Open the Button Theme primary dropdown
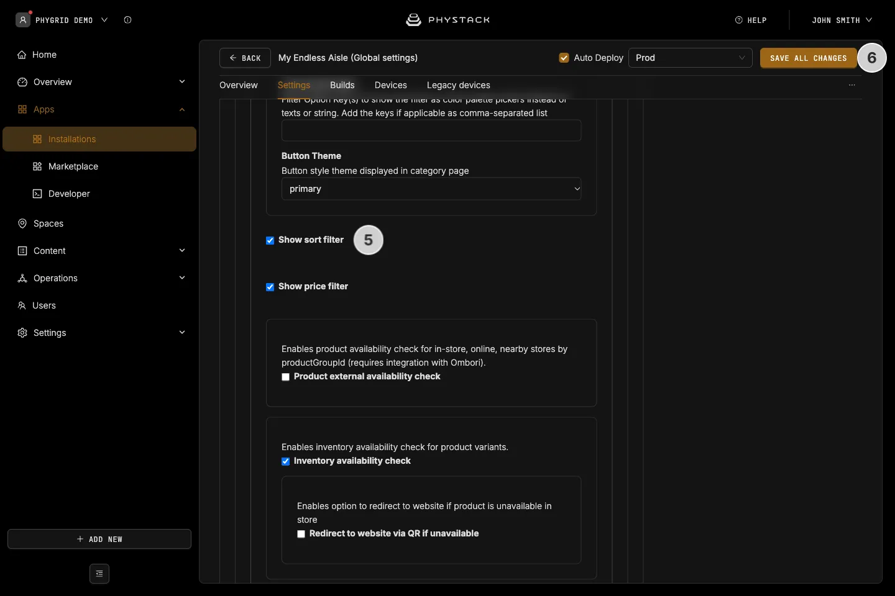Image resolution: width=895 pixels, height=596 pixels. [x=431, y=189]
